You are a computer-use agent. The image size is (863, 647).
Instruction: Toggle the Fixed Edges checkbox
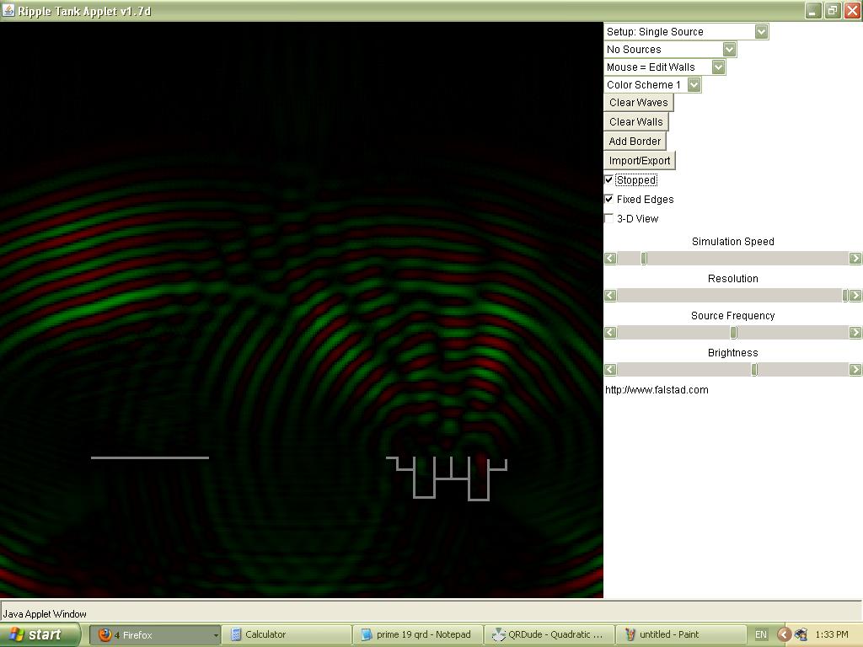(x=609, y=200)
